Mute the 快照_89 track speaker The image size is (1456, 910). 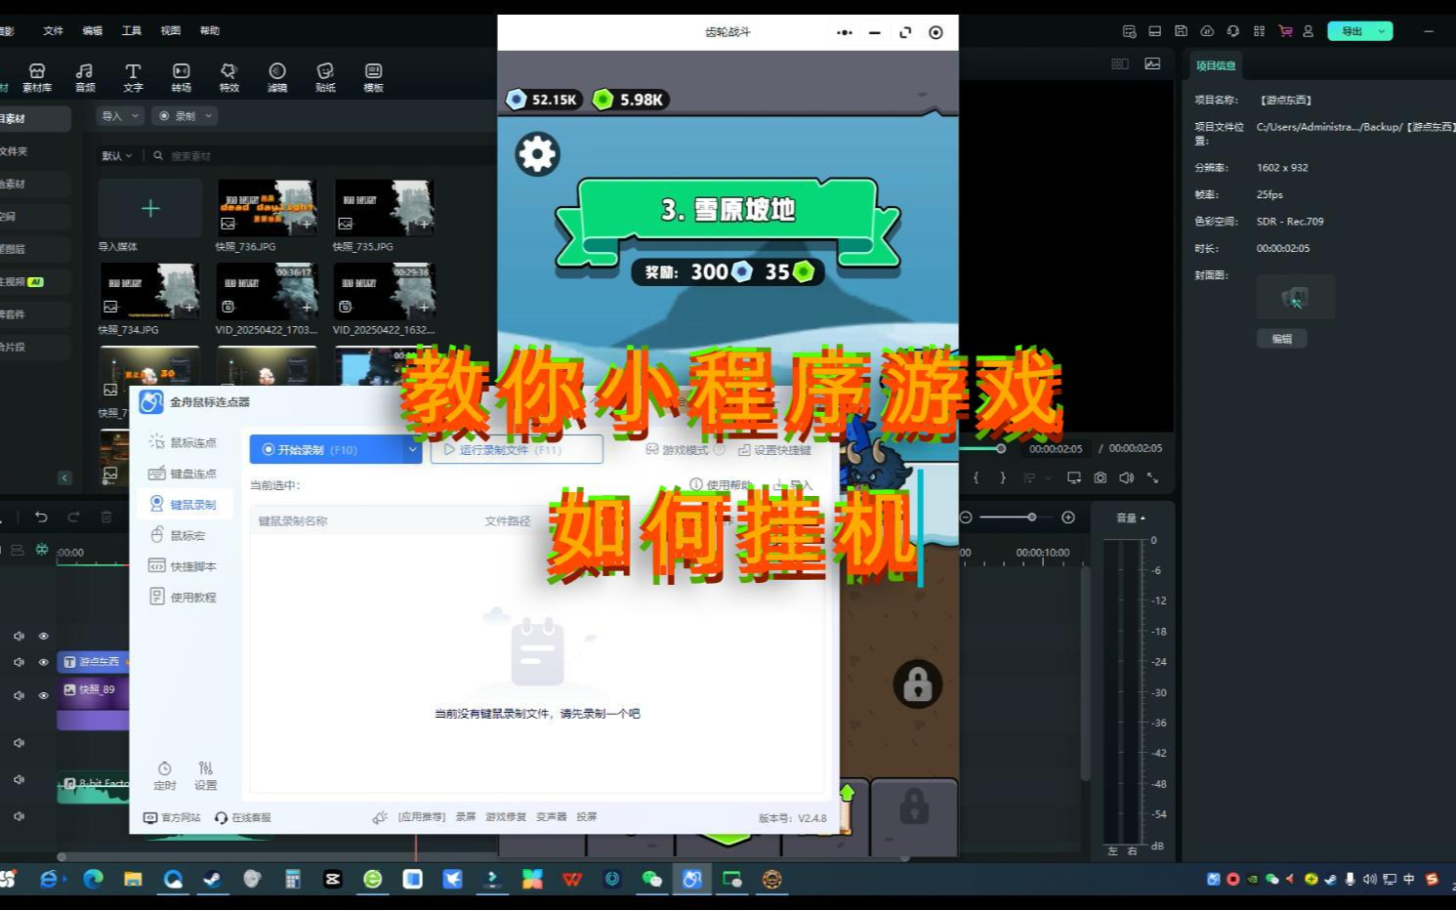coord(19,696)
